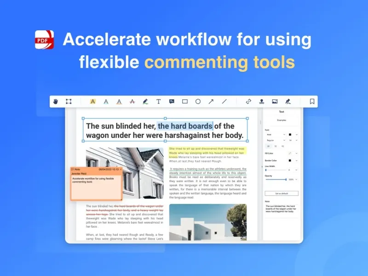Click the white building photo
The width and height of the screenshot is (368, 276).
(208, 222)
